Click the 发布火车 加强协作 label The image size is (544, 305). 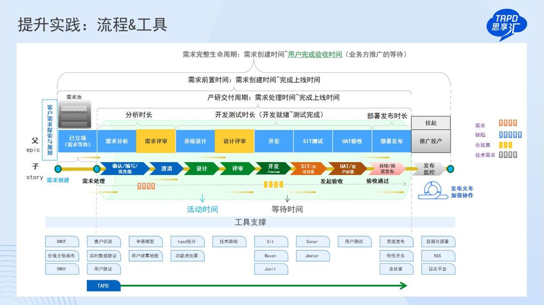coord(462,192)
